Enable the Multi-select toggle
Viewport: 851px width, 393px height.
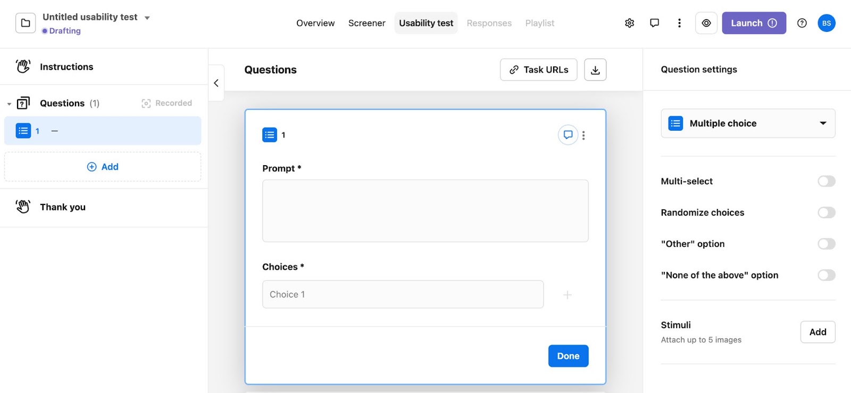[827, 181]
